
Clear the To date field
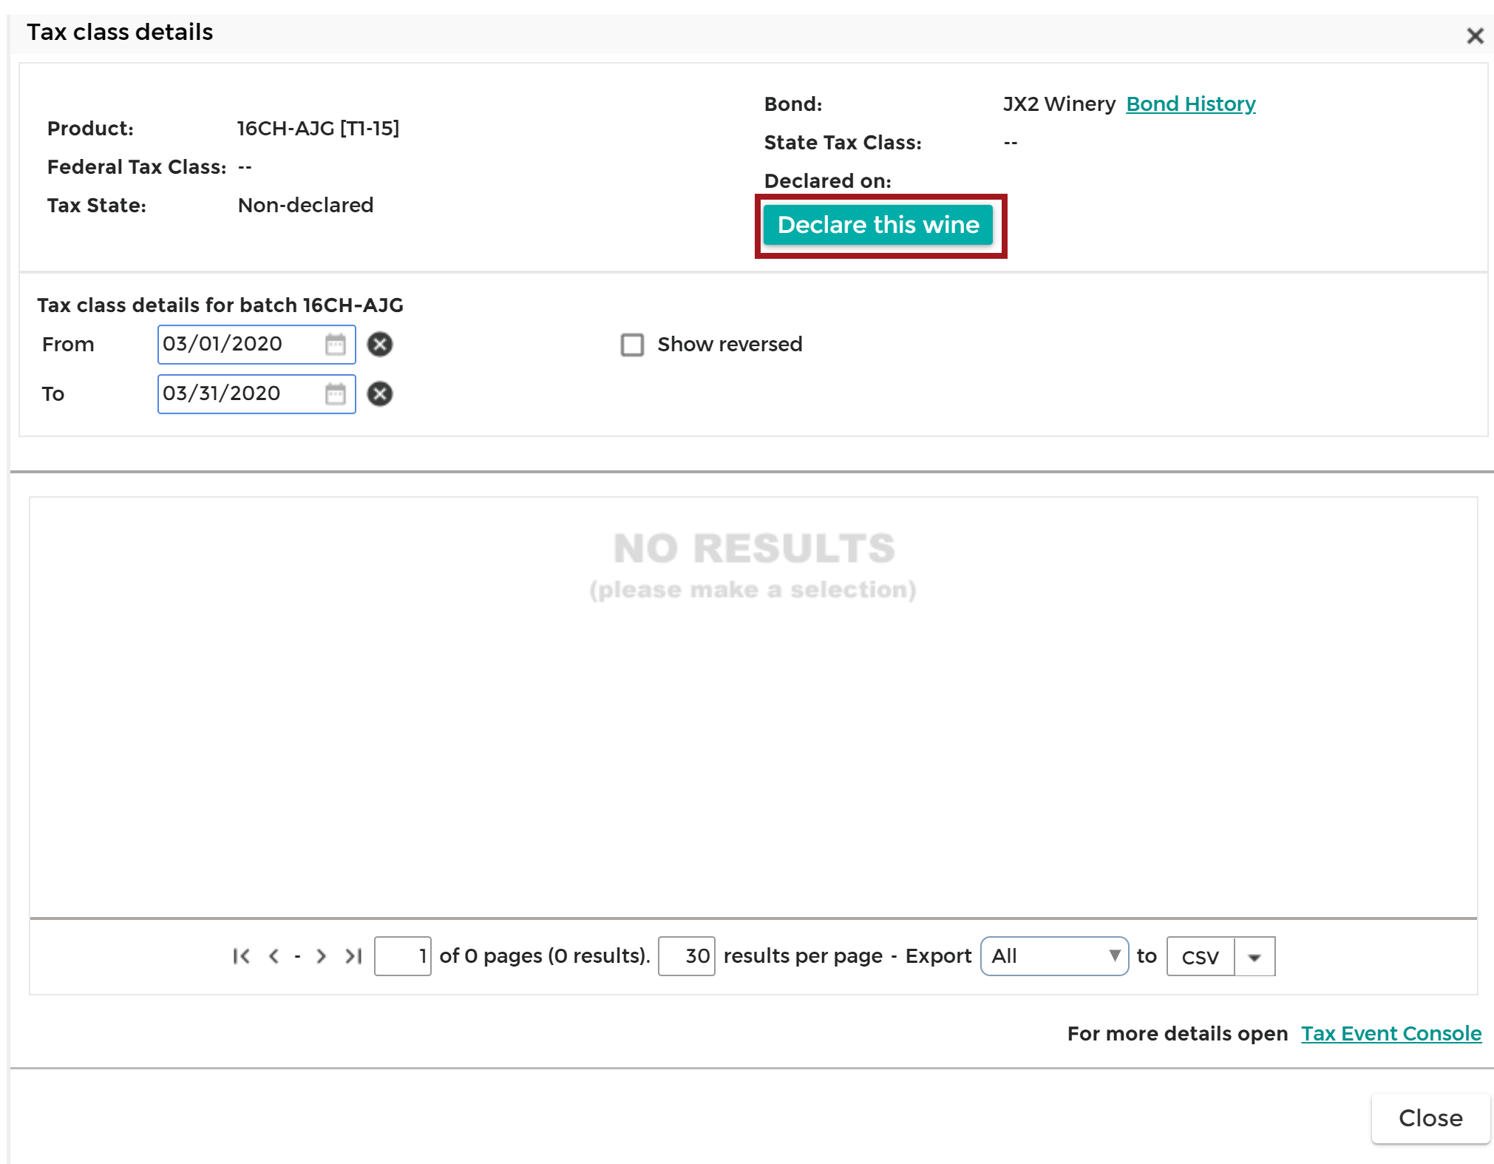tap(380, 394)
